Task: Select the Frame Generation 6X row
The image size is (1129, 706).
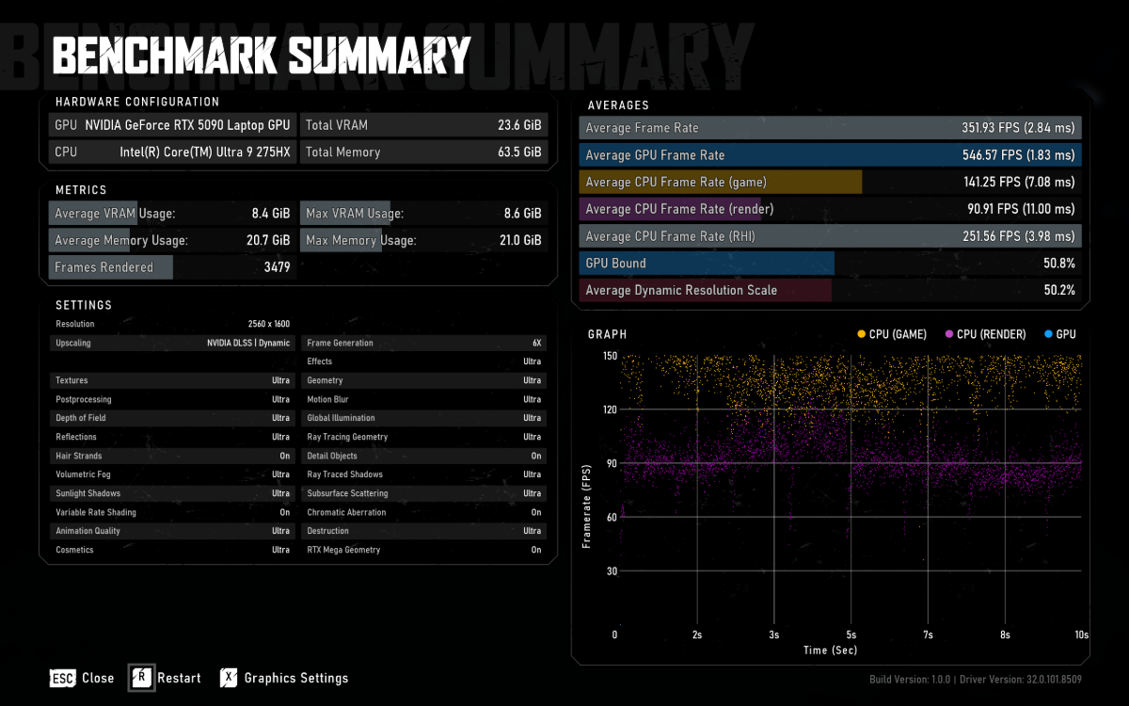Action: tap(423, 343)
